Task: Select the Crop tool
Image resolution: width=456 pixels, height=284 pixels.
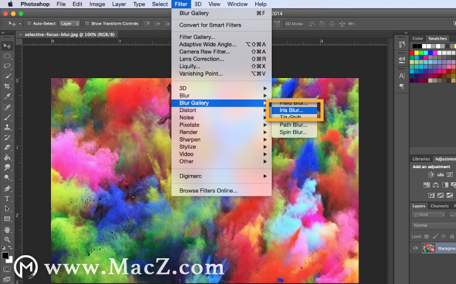Action: [x=7, y=86]
